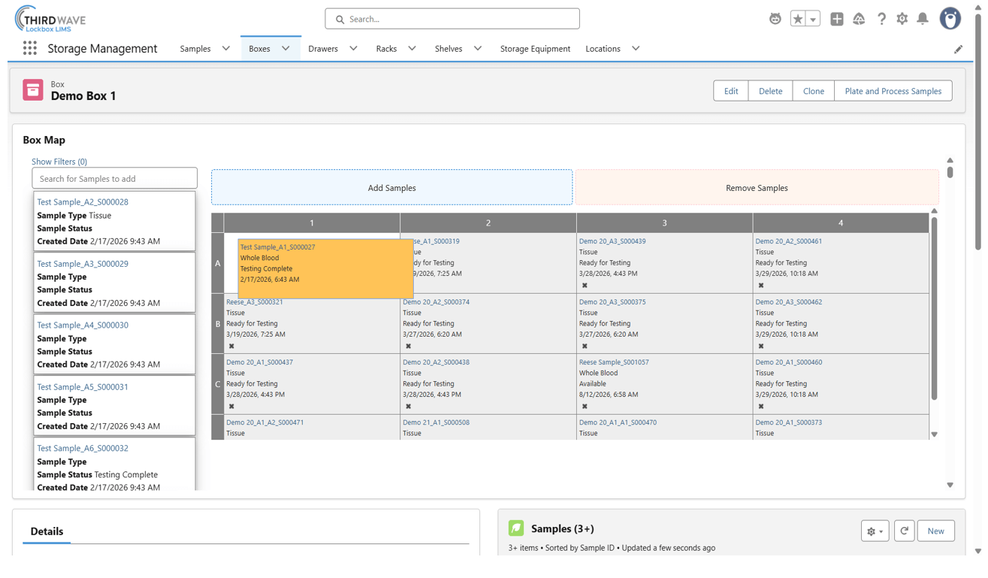The width and height of the screenshot is (988, 578).
Task: Remove sample Reese_A3_S000321 with its X icon
Action: [x=231, y=346]
